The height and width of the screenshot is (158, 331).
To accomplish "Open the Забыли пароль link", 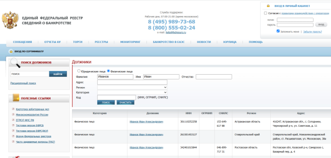I will click(x=312, y=32).
